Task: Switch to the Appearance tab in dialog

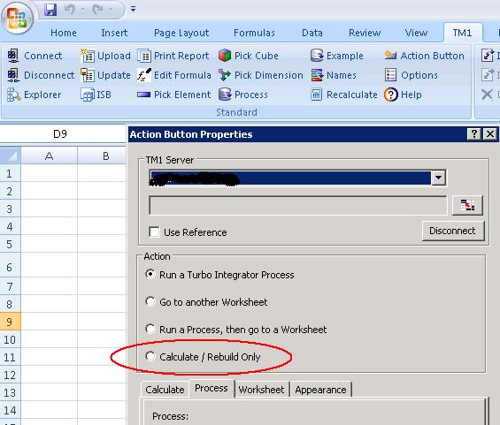Action: click(x=320, y=390)
